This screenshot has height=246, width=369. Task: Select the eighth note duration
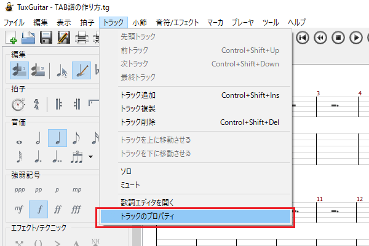[76, 138]
